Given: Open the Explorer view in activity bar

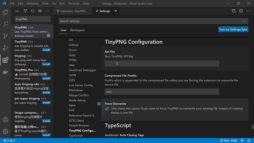Looking at the screenshot, I should [5, 12].
